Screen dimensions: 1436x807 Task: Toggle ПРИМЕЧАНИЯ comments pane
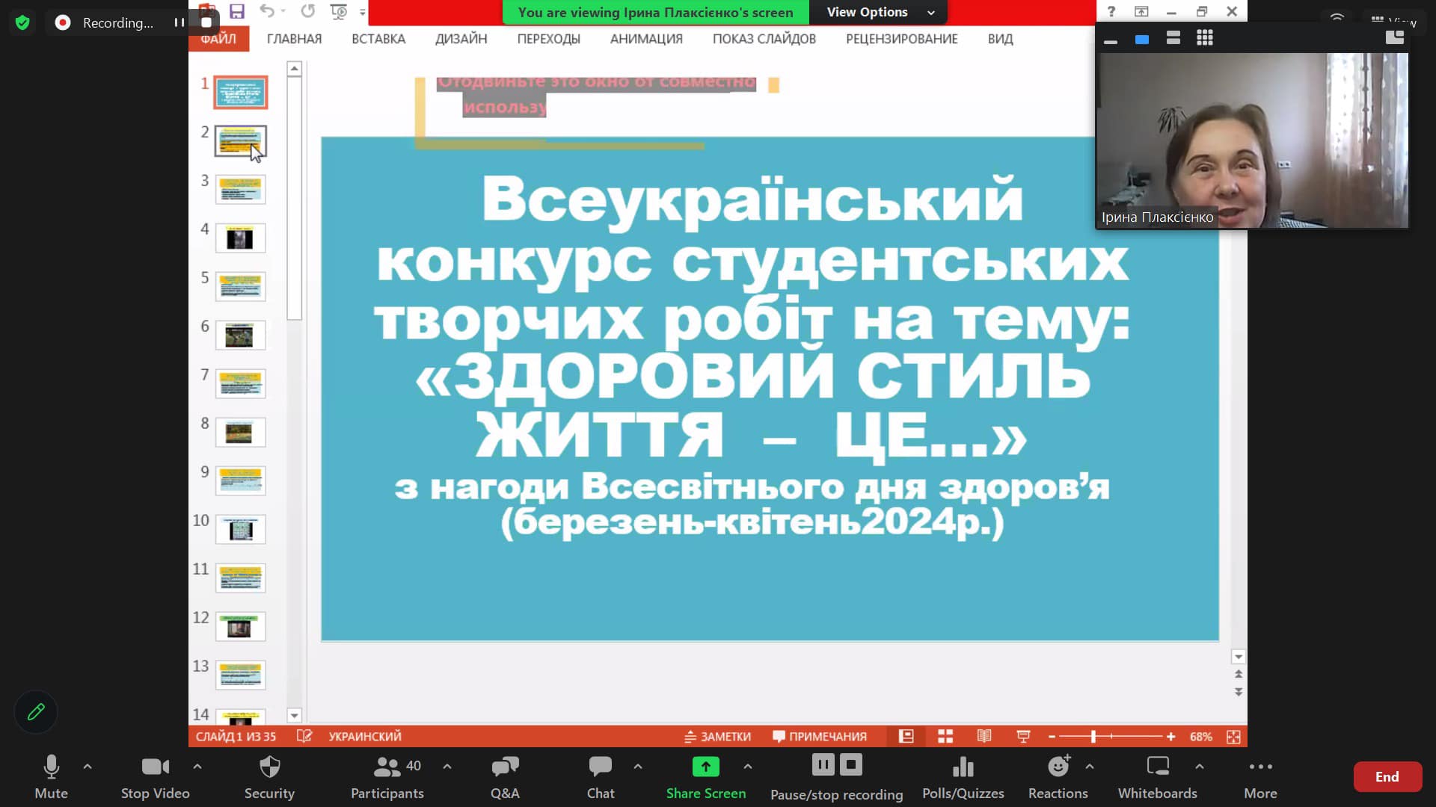pyautogui.click(x=820, y=737)
